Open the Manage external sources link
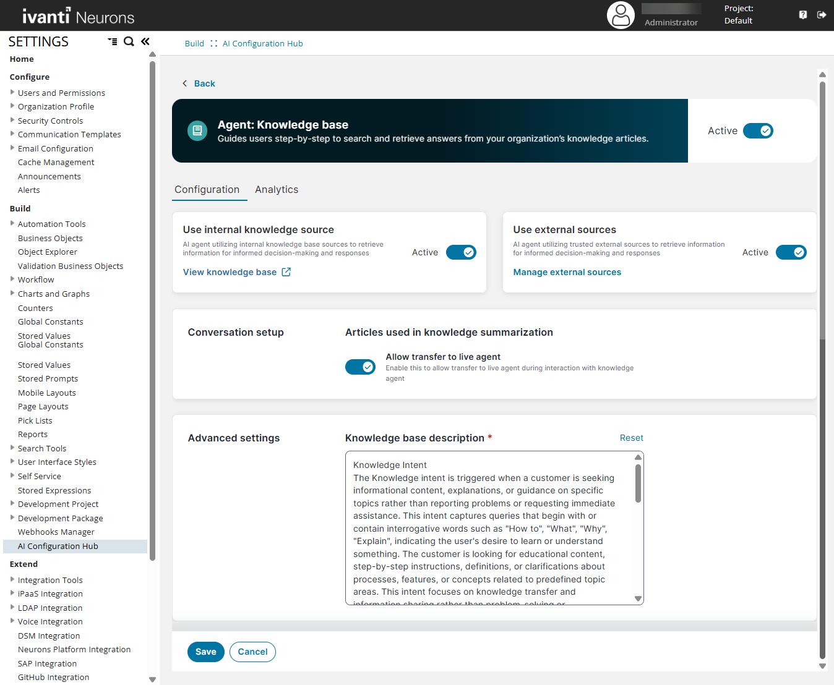Viewport: 834px width, 685px height. (x=567, y=272)
